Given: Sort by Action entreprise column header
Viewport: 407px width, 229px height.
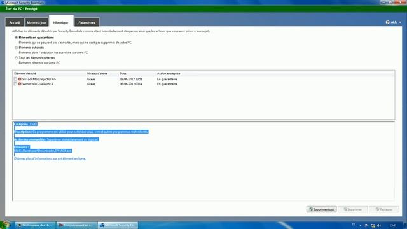Looking at the screenshot, I should tap(169, 74).
